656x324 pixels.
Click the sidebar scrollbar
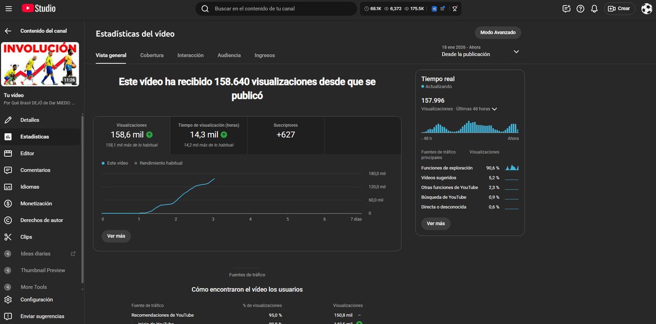tap(83, 199)
